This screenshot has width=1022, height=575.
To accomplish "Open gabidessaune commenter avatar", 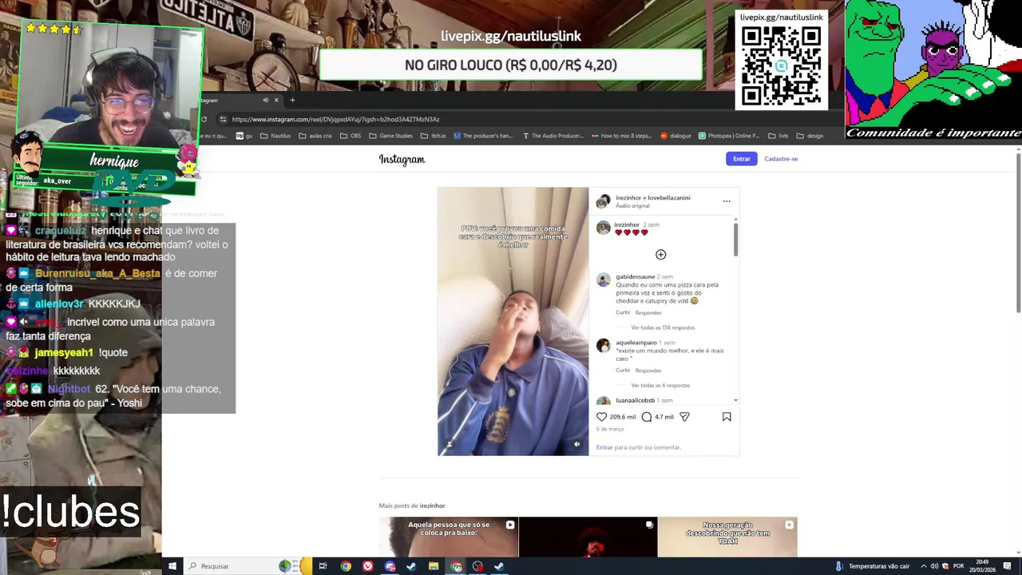I will tap(603, 280).
